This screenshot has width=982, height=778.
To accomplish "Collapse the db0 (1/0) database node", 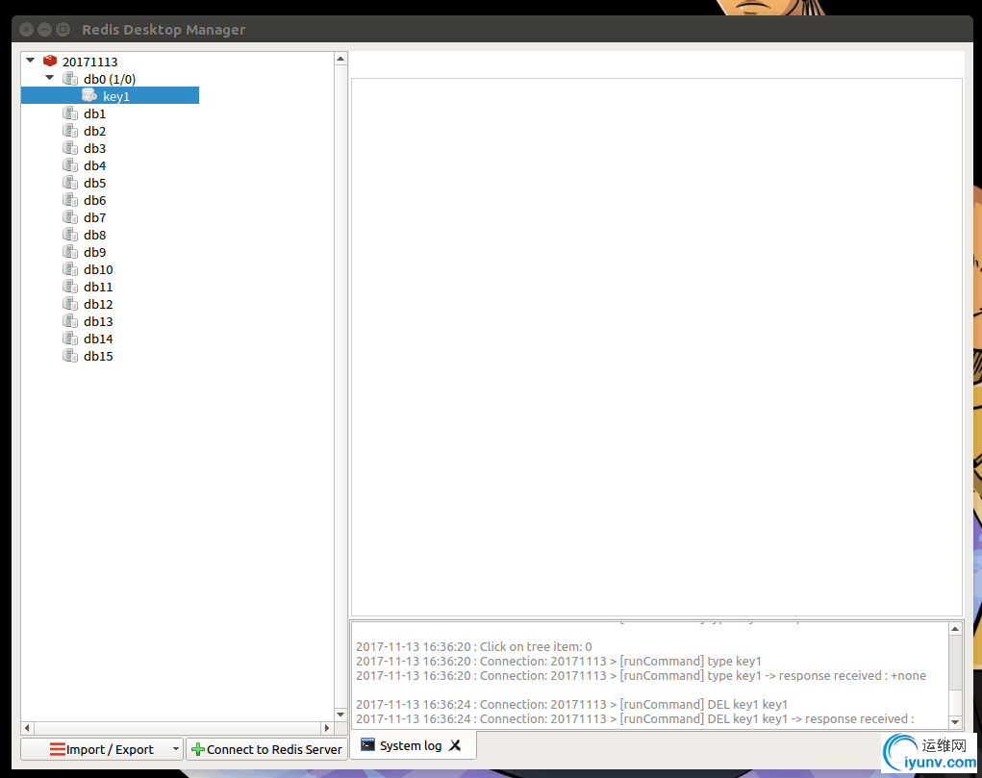I will point(49,78).
